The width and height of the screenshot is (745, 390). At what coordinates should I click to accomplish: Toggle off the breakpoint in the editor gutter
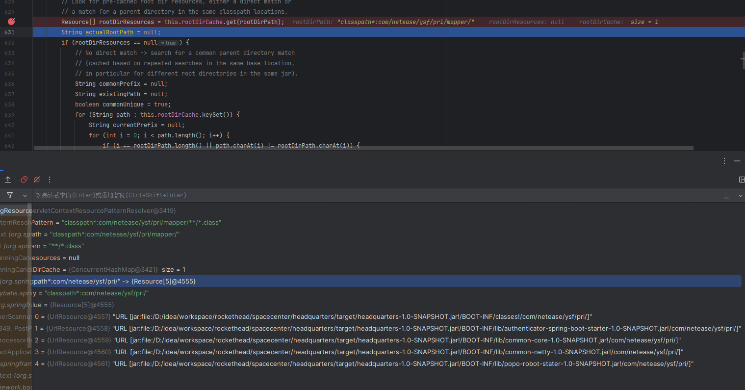(11, 22)
